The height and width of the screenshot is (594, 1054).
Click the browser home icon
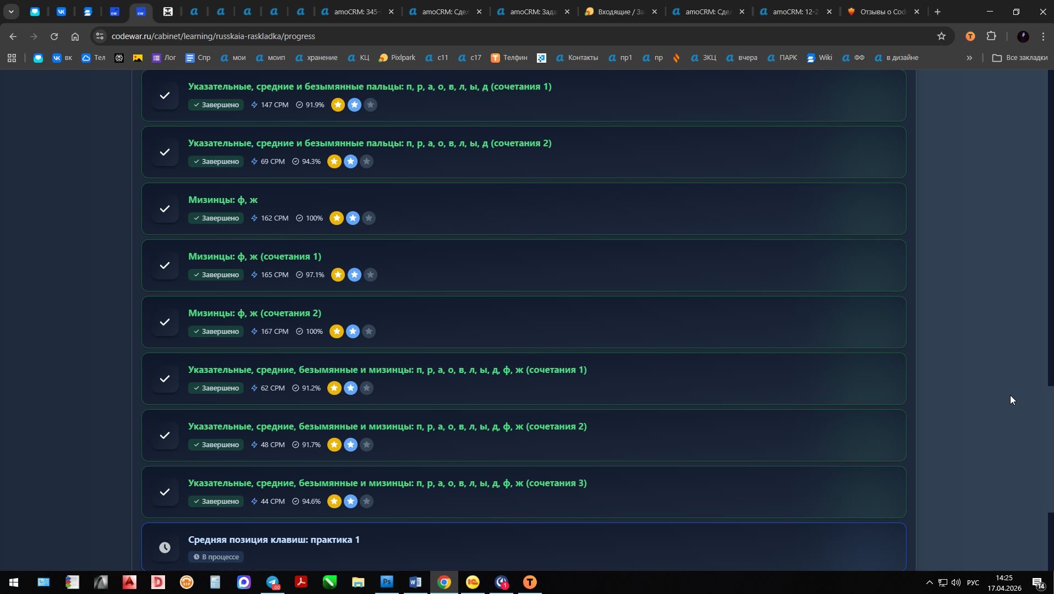(75, 36)
